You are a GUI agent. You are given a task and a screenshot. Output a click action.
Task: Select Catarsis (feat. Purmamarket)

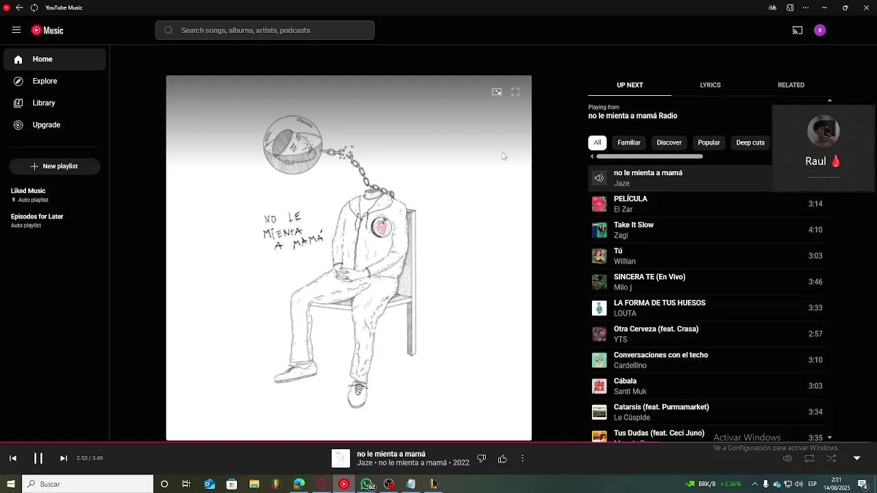pos(707,412)
